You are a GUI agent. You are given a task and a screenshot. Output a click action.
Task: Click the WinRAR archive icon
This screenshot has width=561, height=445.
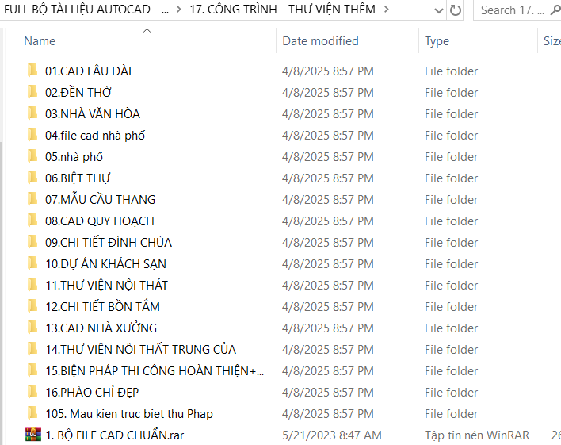point(33,434)
